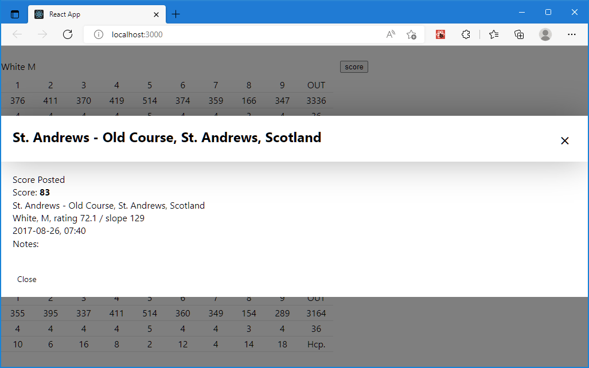Click the 154 yardage cell
The width and height of the screenshot is (589, 368).
(249, 313)
